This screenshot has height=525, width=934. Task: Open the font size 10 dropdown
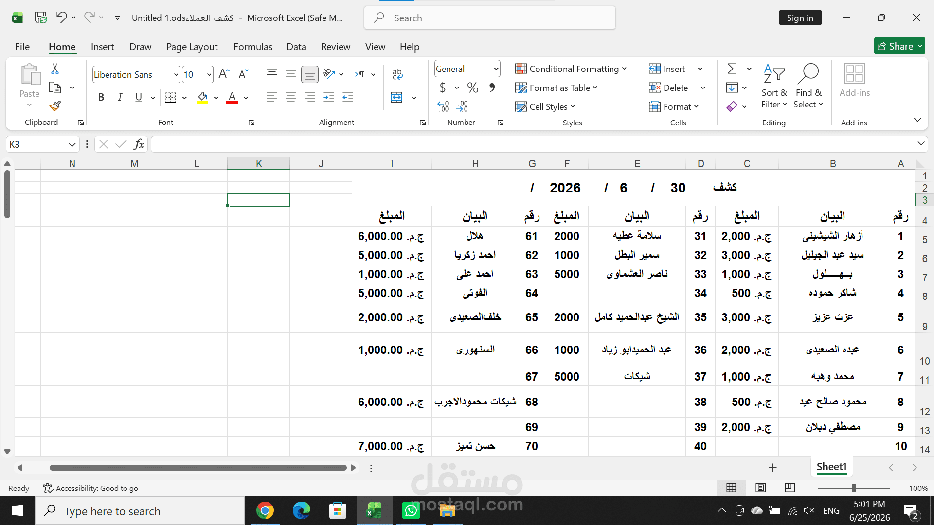pos(209,74)
